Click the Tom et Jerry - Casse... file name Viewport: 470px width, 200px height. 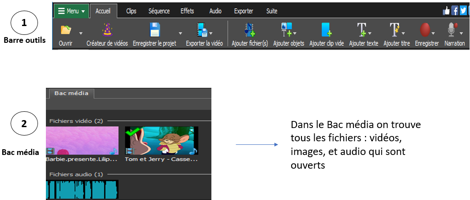[x=161, y=159]
